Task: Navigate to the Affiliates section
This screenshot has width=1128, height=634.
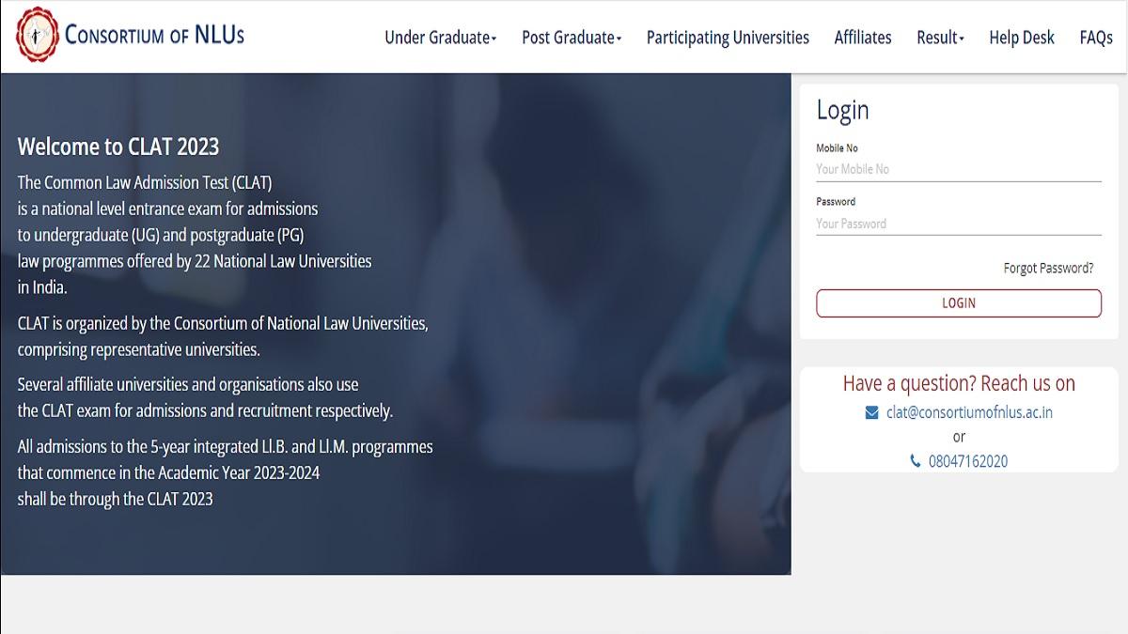Action: [x=862, y=38]
